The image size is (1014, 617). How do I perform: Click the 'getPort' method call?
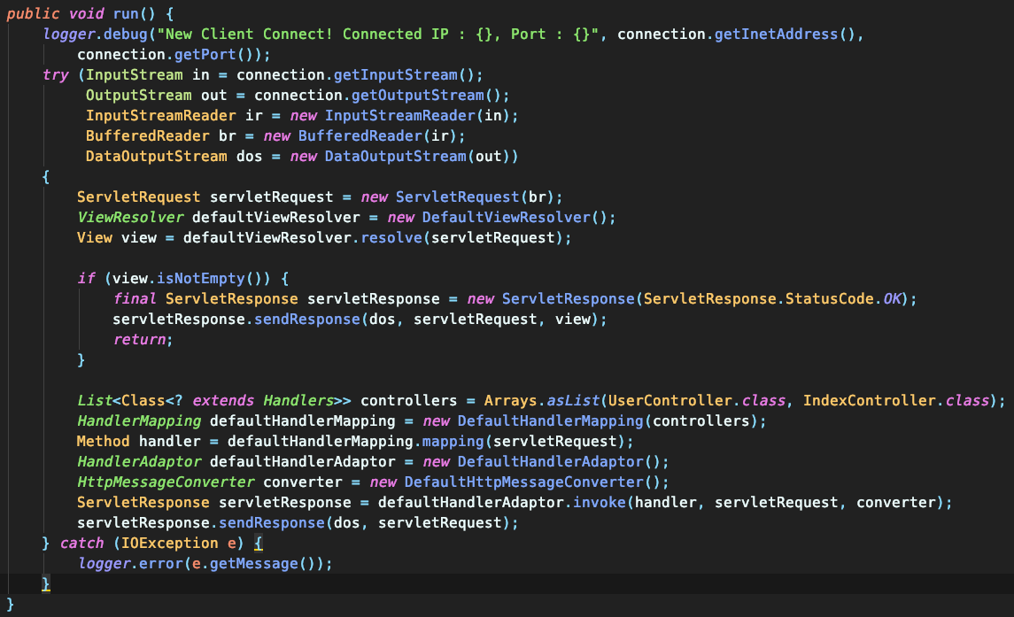point(205,54)
